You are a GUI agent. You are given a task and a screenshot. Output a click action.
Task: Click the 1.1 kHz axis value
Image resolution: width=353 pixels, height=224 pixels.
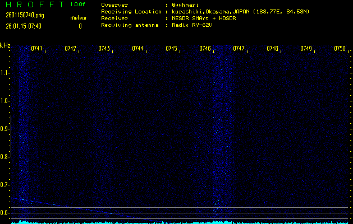pyautogui.click(x=4, y=73)
